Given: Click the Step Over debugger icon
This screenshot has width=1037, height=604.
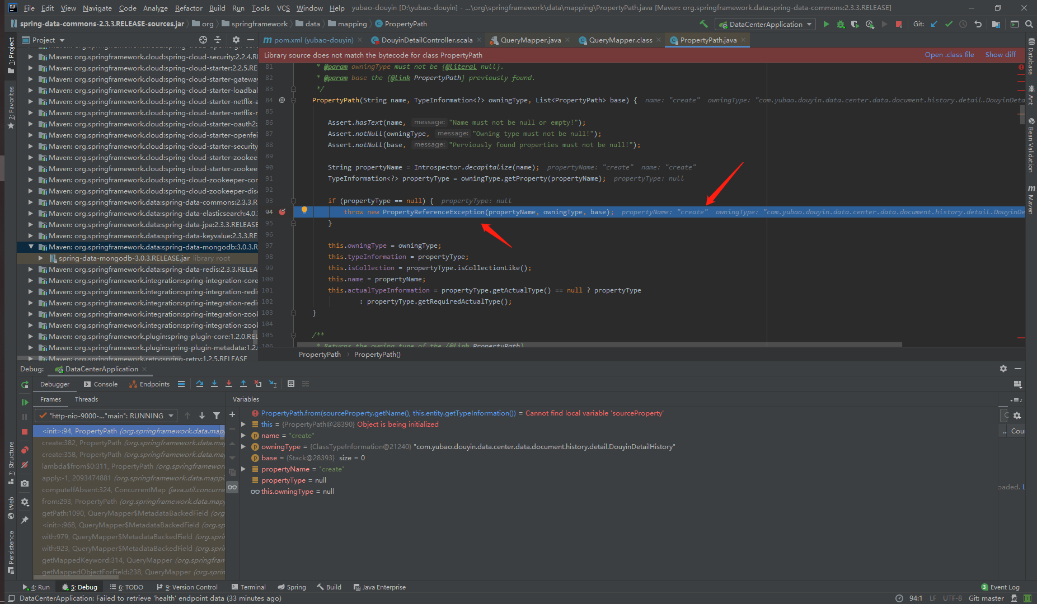Looking at the screenshot, I should (200, 384).
